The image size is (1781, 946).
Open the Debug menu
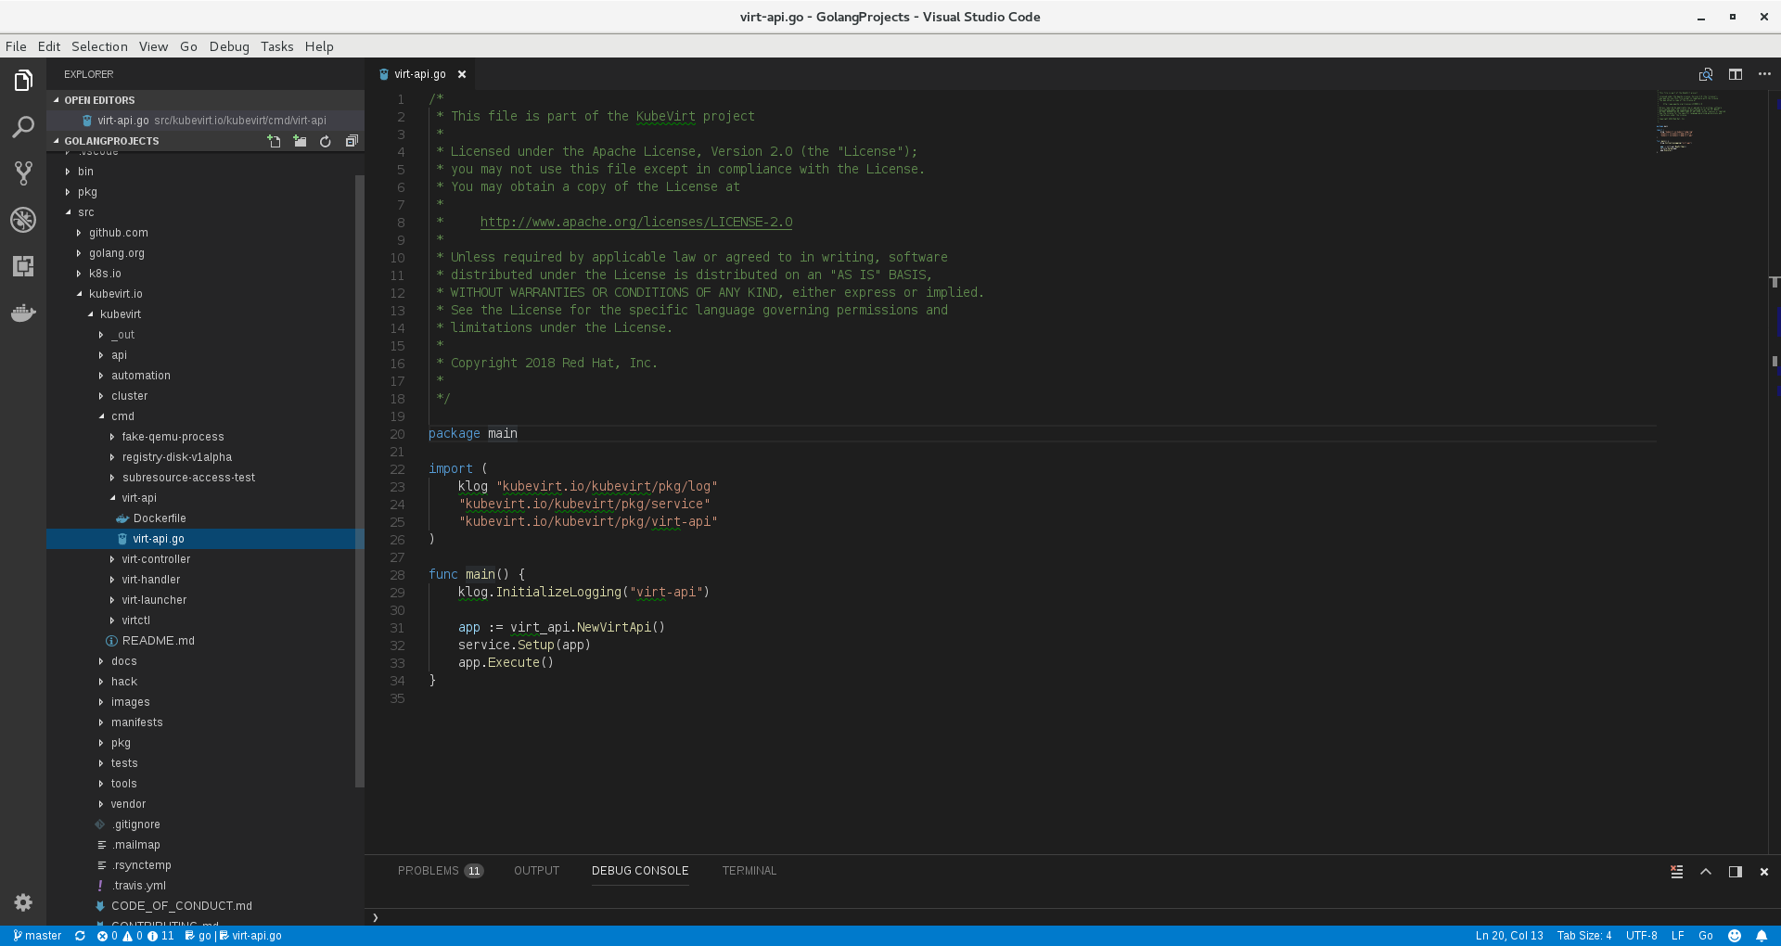(228, 46)
